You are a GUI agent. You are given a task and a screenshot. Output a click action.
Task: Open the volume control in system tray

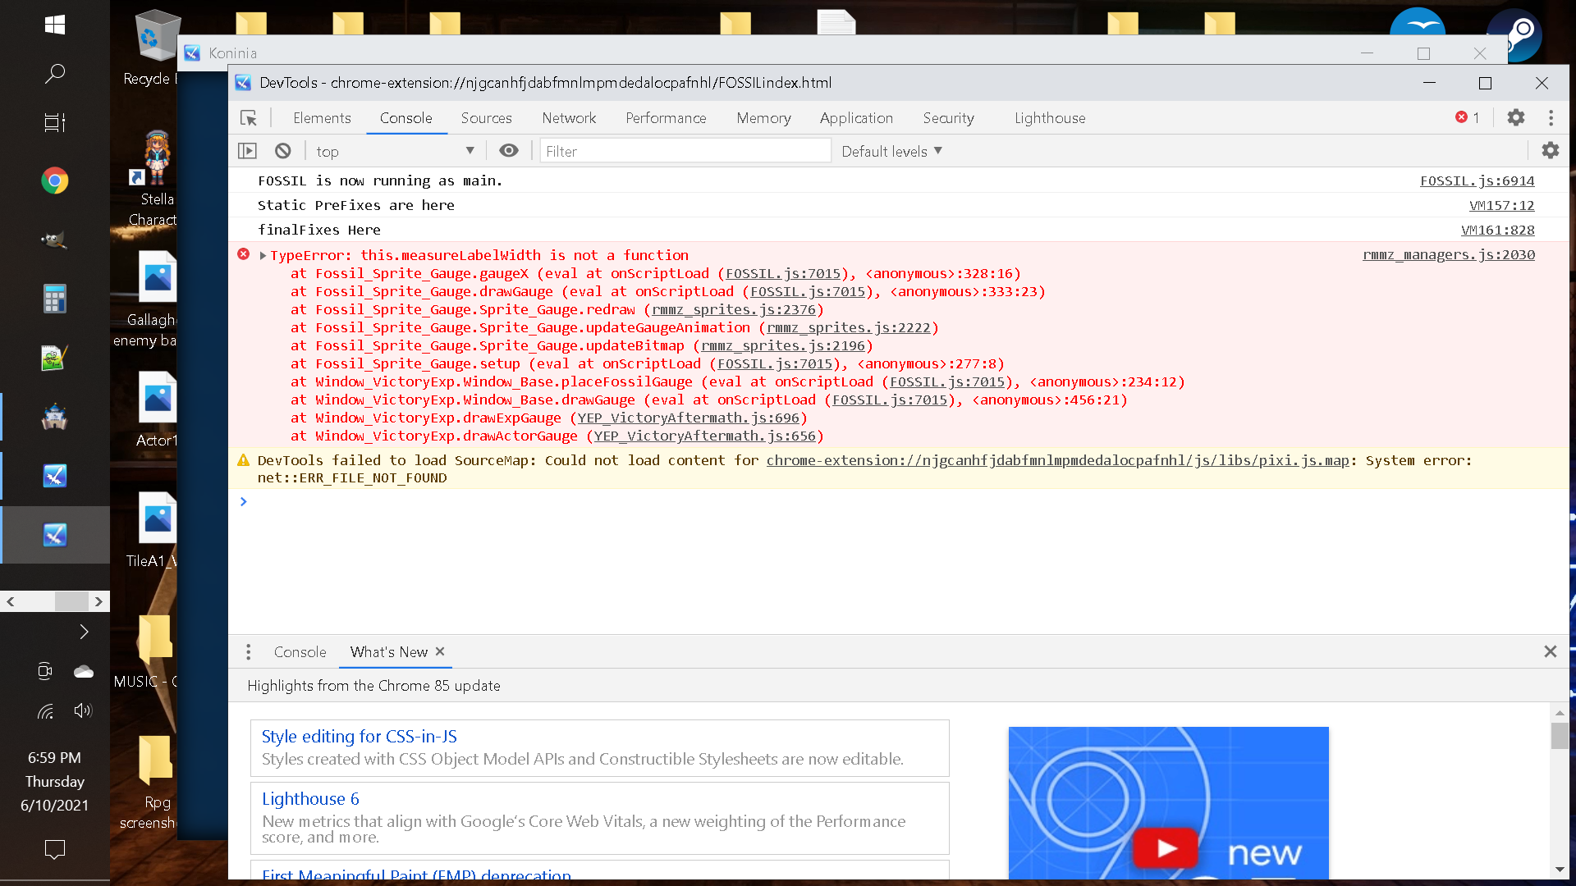click(x=83, y=710)
